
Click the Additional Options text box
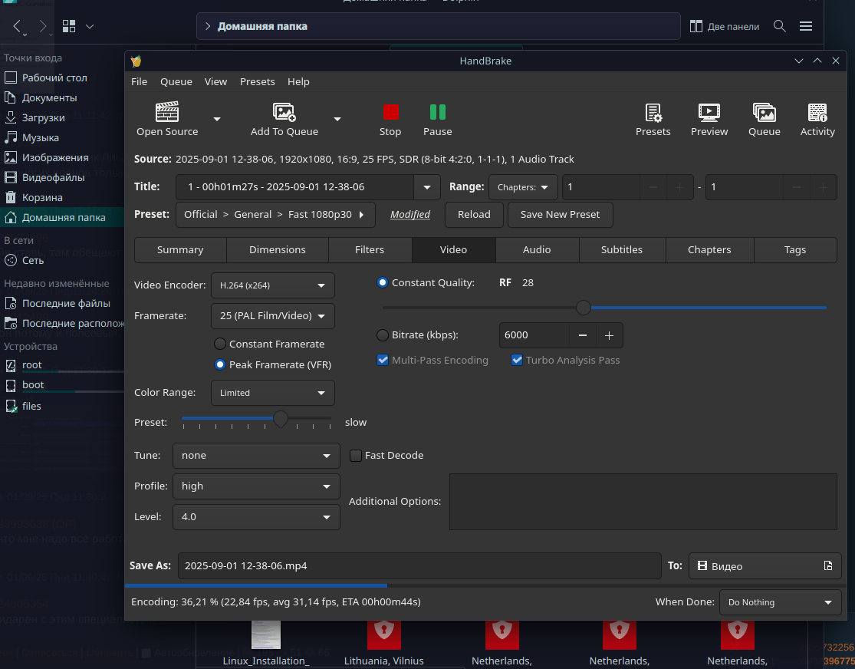pyautogui.click(x=643, y=502)
